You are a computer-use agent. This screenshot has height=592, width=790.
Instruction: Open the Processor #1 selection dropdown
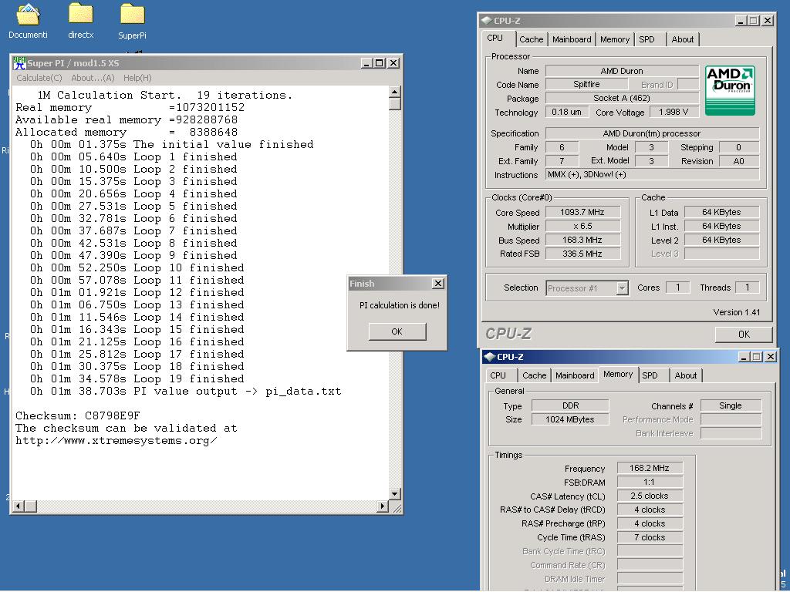pos(587,288)
